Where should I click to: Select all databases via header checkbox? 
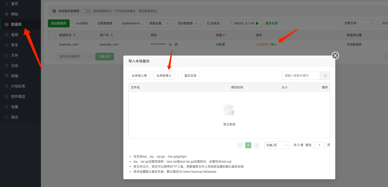(x=52, y=35)
